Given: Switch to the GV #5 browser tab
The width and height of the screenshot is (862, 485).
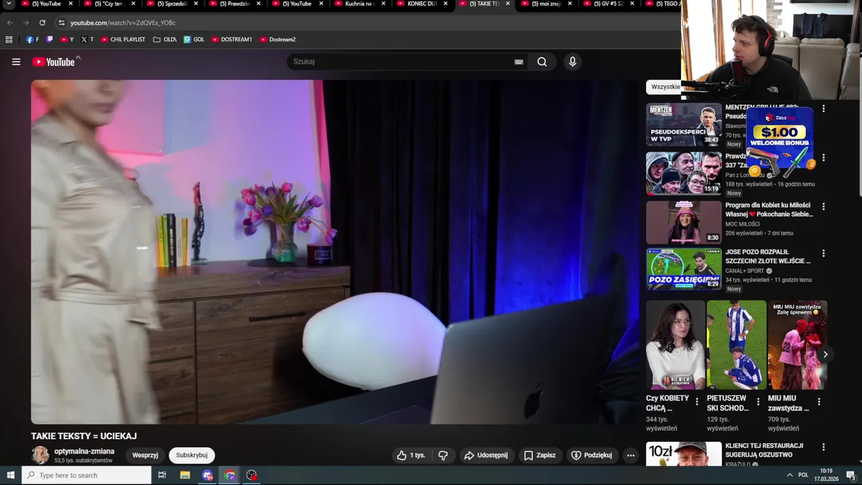Looking at the screenshot, I should (x=608, y=4).
